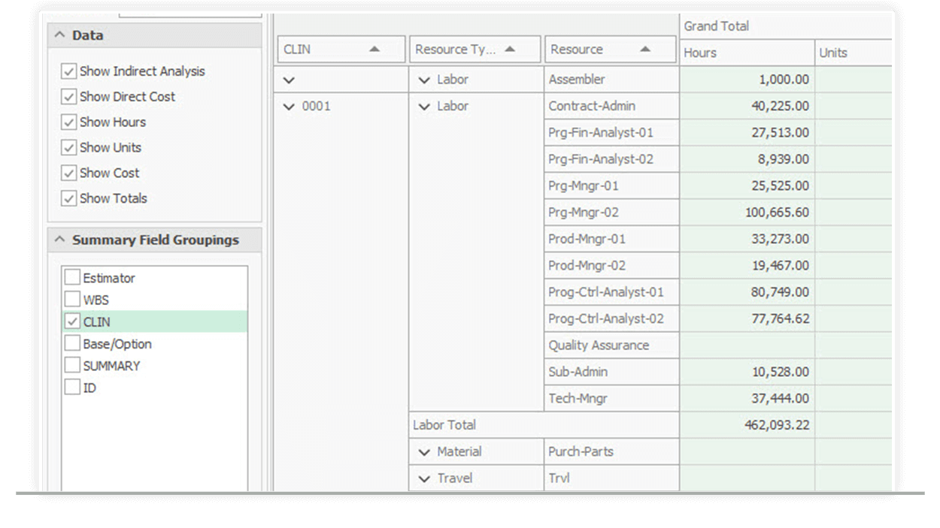Enable the Estimator summary grouping
The width and height of the screenshot is (940, 528).
tap(72, 277)
